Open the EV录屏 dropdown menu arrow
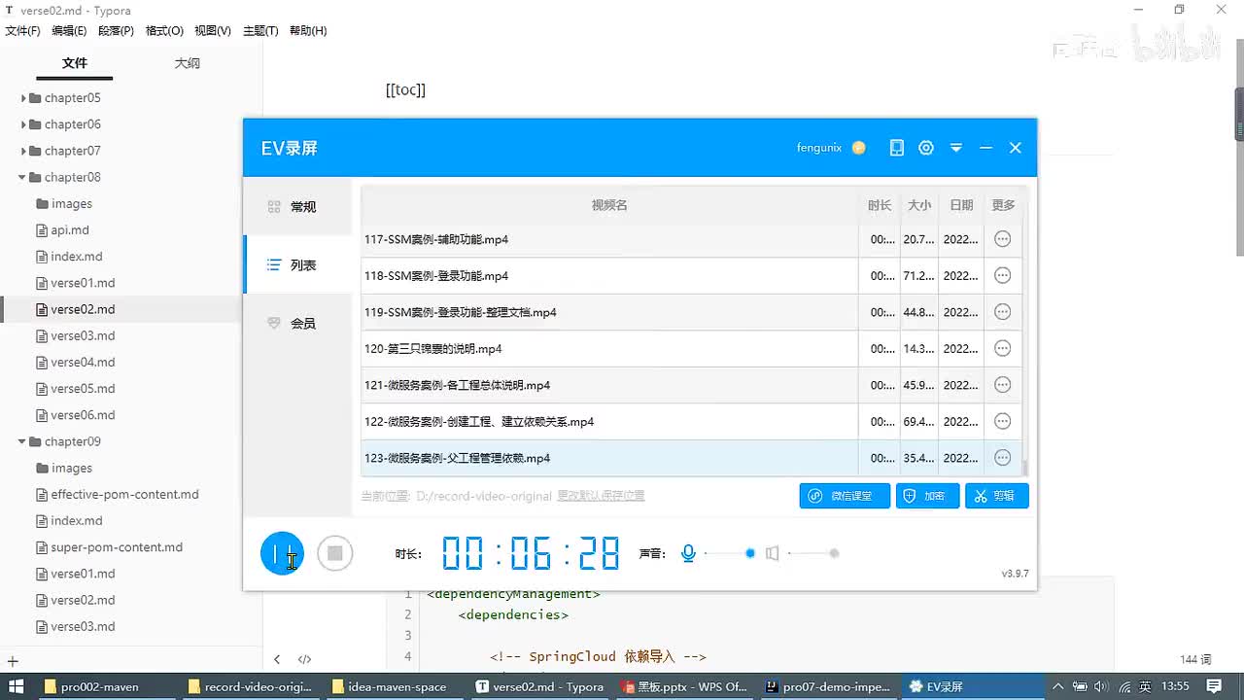1244x700 pixels. 956,148
